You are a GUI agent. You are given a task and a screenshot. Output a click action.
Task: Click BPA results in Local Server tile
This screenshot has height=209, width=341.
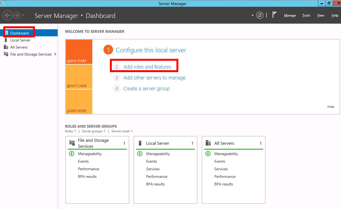[x=155, y=184]
